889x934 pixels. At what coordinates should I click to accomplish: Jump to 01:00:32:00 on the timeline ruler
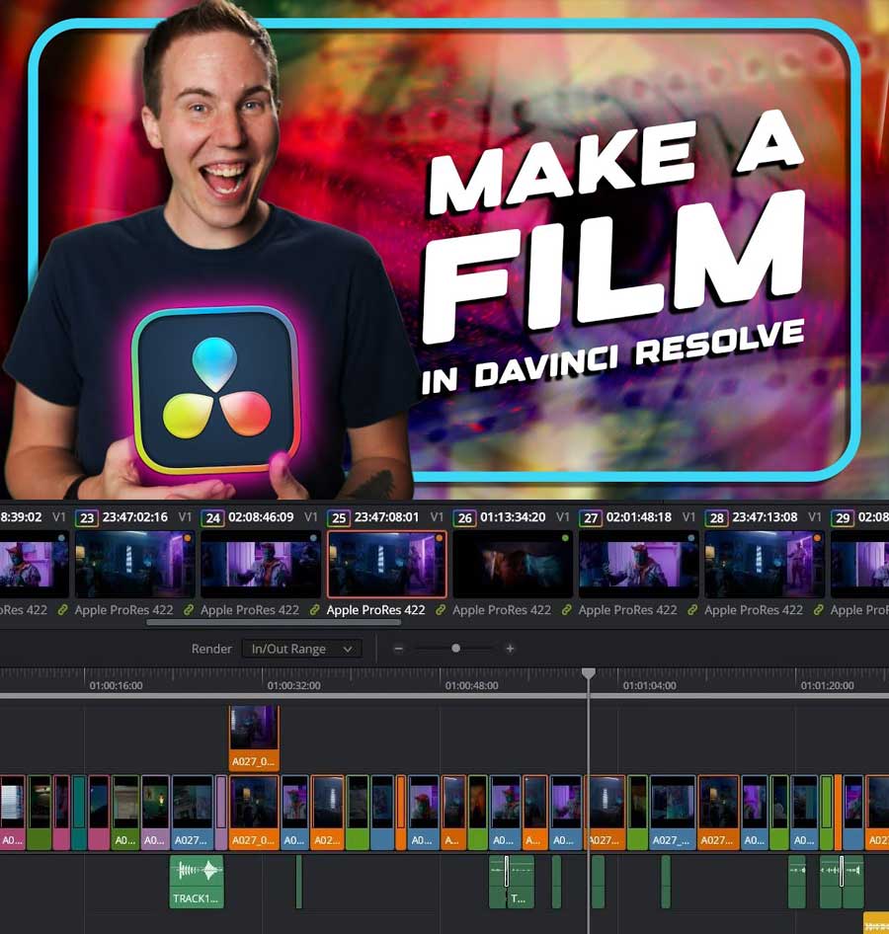293,685
